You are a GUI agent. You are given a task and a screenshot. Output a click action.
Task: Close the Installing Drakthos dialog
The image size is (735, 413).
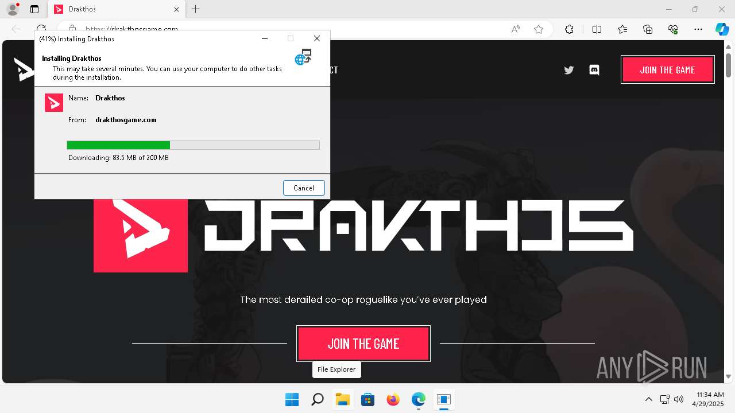click(316, 38)
